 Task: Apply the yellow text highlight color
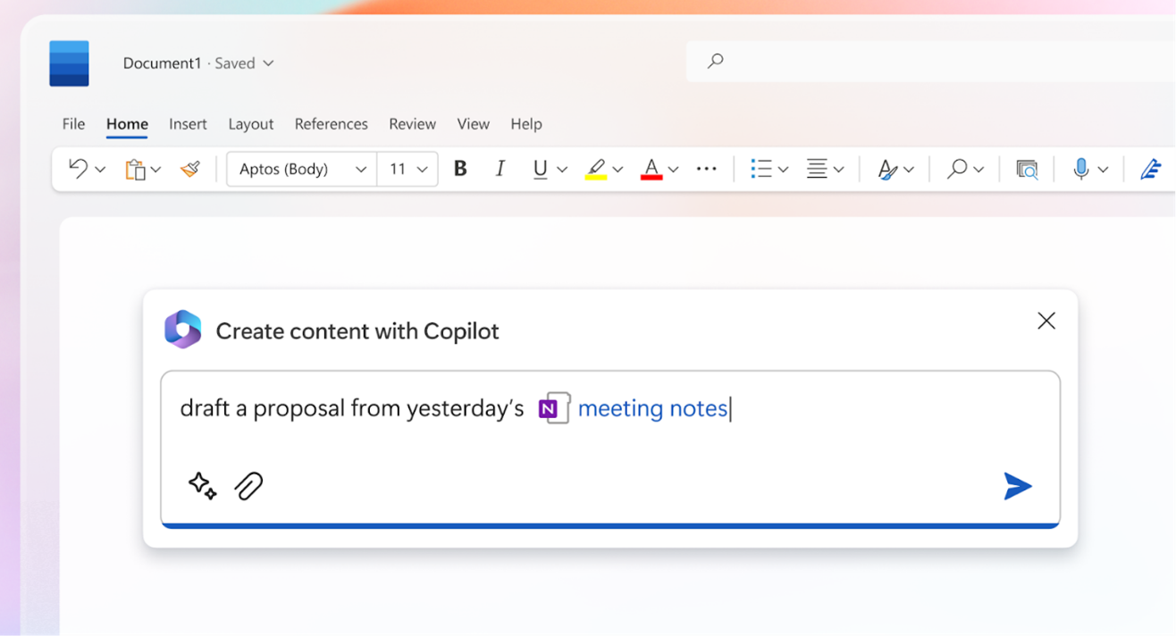tap(596, 169)
